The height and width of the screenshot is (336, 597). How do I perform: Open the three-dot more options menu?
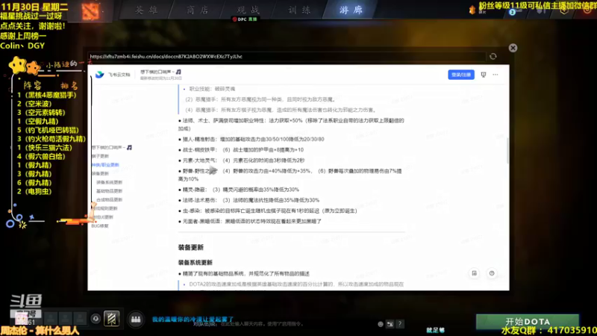pos(496,75)
